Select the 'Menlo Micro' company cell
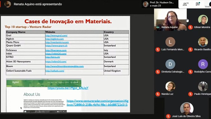Image resolution: width=211 pixels, height=119 pixels. [x=26, y=42]
